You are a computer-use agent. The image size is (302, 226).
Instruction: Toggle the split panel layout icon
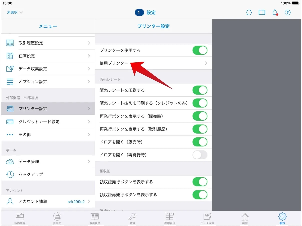[x=262, y=13]
